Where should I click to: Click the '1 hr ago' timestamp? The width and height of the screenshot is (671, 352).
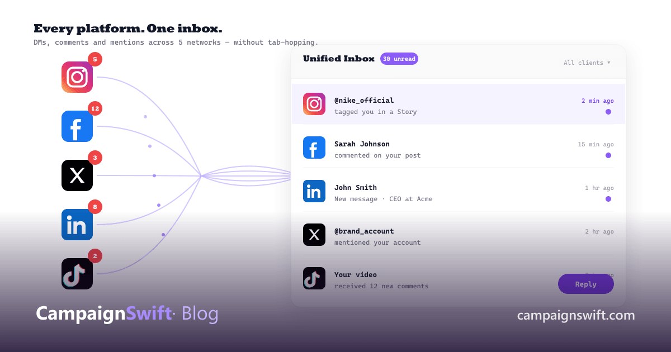coord(599,188)
